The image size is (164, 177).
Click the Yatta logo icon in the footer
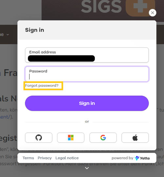tap(137, 158)
